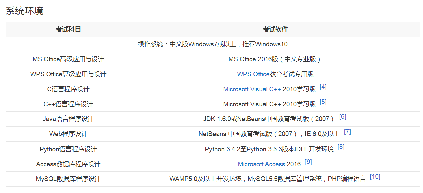The image size is (423, 193).
Task: Click footnote [10] after PHP编程语言
Action: coord(375,177)
